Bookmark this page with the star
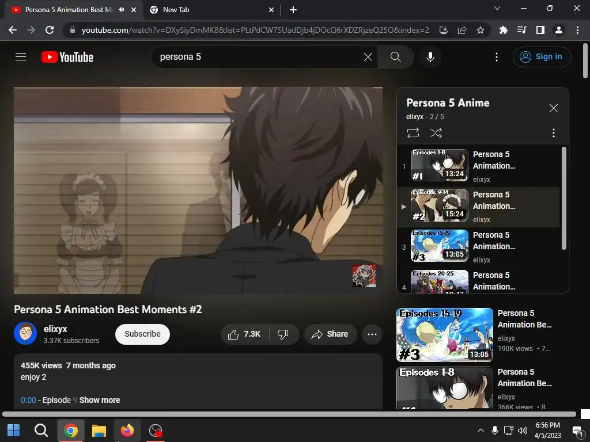The height and width of the screenshot is (442, 590). pyautogui.click(x=481, y=30)
